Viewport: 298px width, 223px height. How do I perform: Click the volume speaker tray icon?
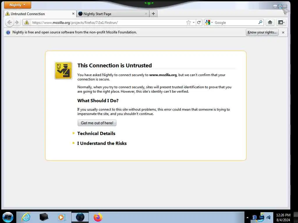tap(269, 217)
